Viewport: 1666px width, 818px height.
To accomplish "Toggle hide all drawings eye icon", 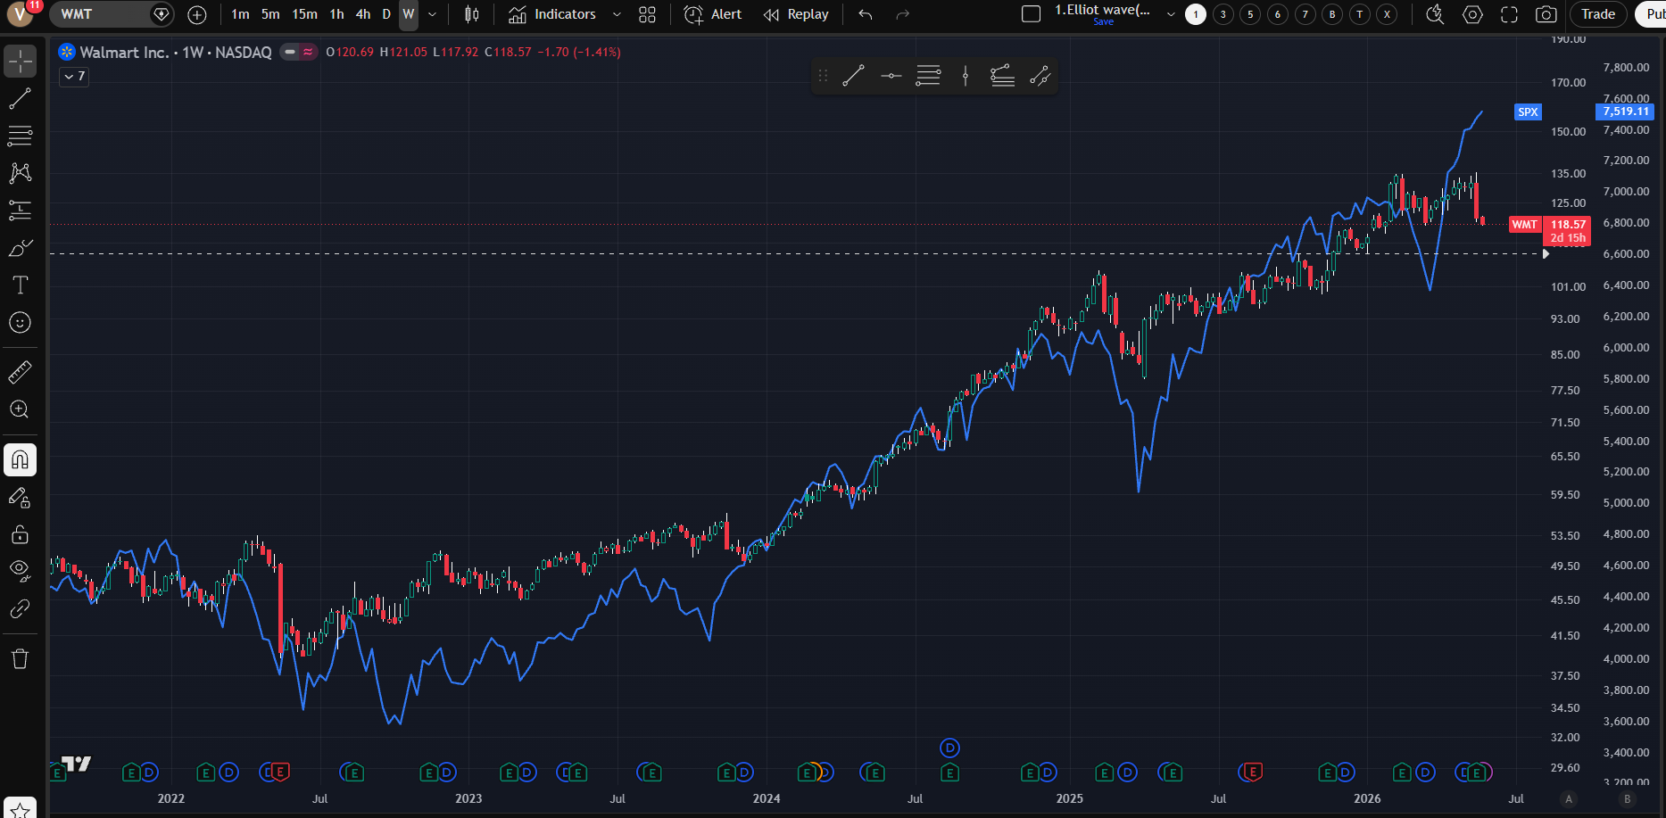I will [20, 570].
